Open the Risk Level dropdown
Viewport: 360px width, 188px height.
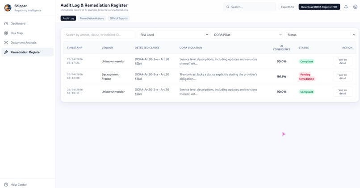(x=173, y=35)
